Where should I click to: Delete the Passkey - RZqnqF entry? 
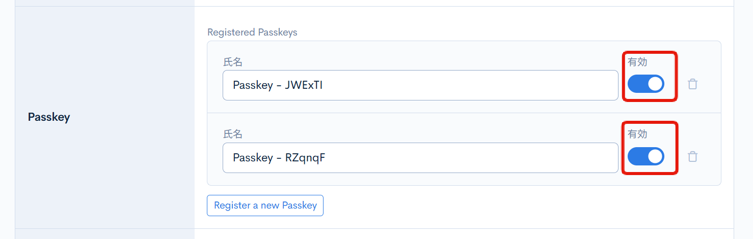click(x=692, y=157)
